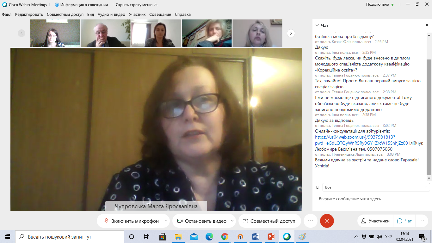Open Word from the Windows taskbar
The width and height of the screenshot is (432, 243).
tap(256, 237)
